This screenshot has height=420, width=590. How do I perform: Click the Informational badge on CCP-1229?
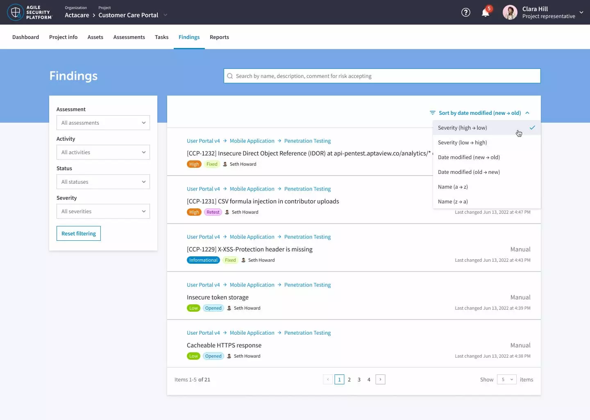tap(203, 260)
